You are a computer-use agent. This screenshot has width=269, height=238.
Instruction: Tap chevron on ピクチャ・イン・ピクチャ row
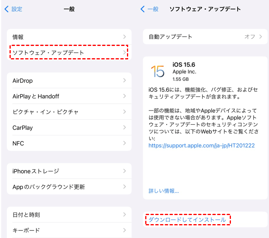tap(124, 112)
